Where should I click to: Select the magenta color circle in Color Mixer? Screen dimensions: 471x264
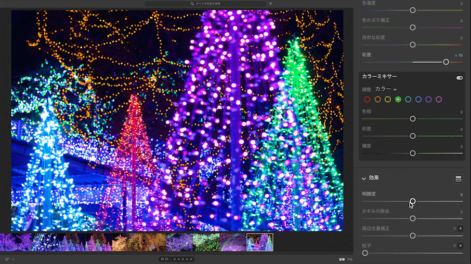(x=439, y=100)
